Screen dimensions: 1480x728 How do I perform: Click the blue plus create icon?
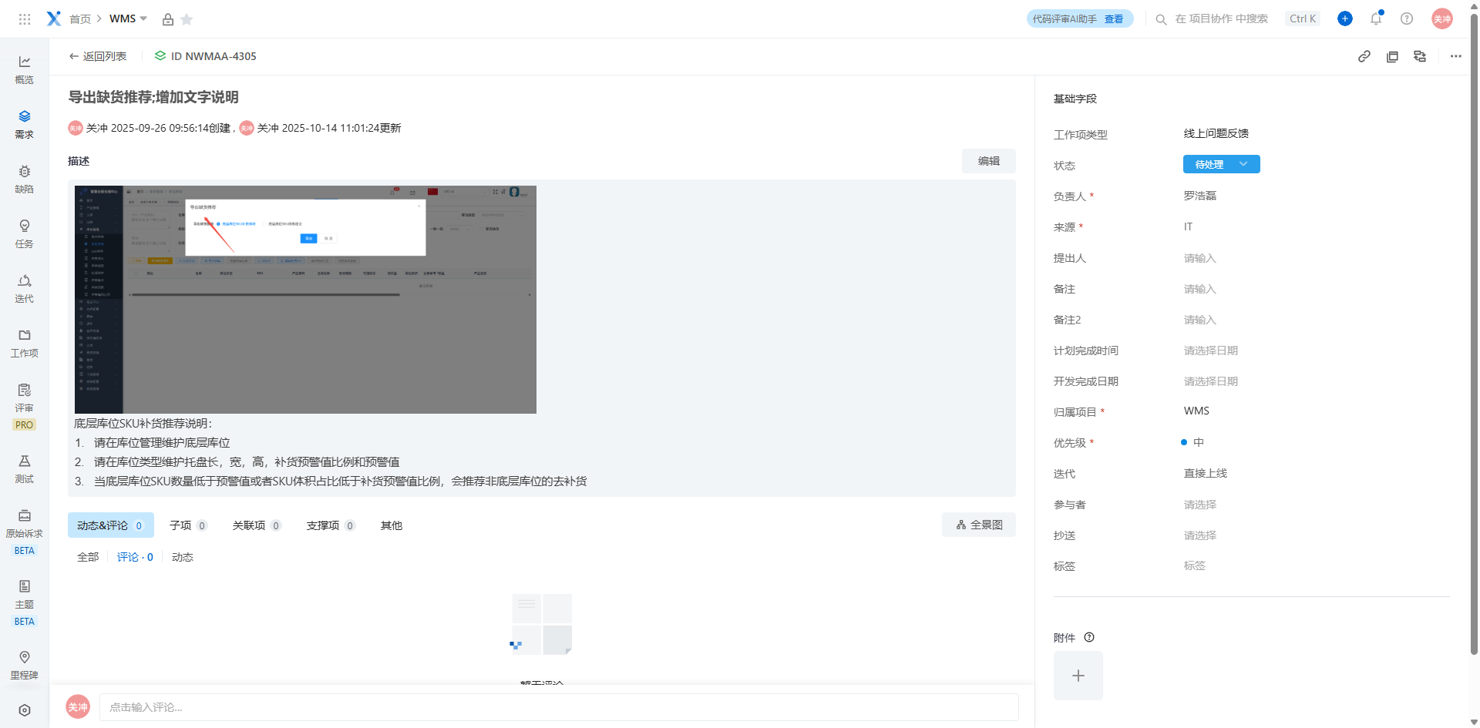[1344, 18]
